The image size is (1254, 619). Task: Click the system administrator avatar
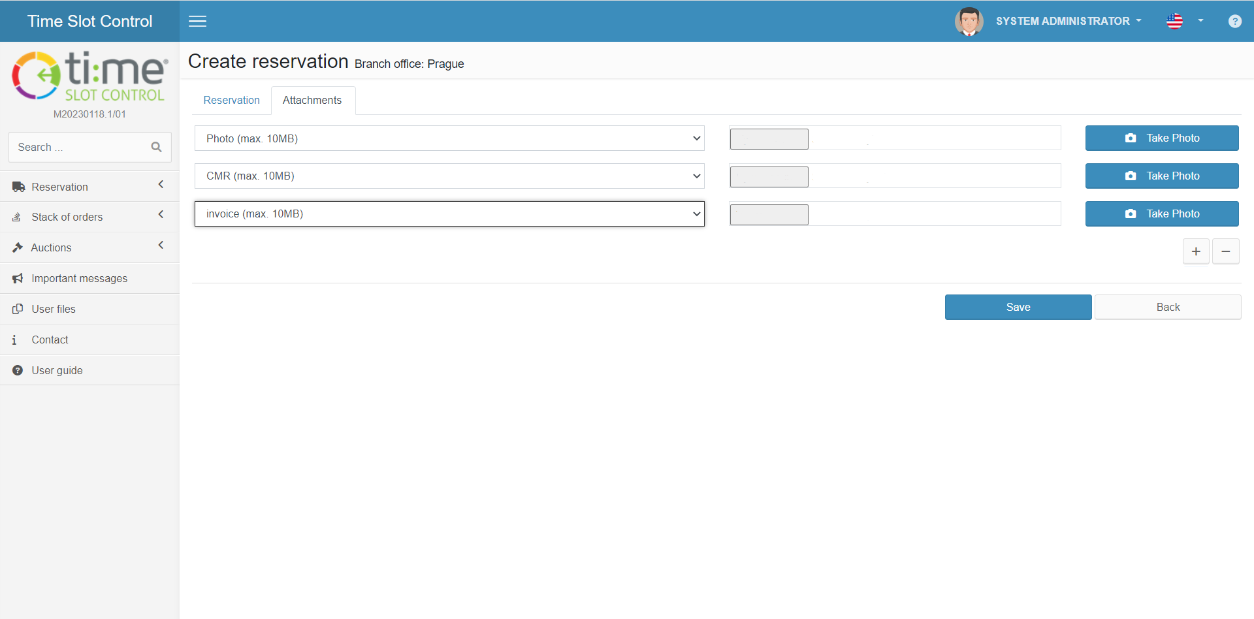point(969,21)
